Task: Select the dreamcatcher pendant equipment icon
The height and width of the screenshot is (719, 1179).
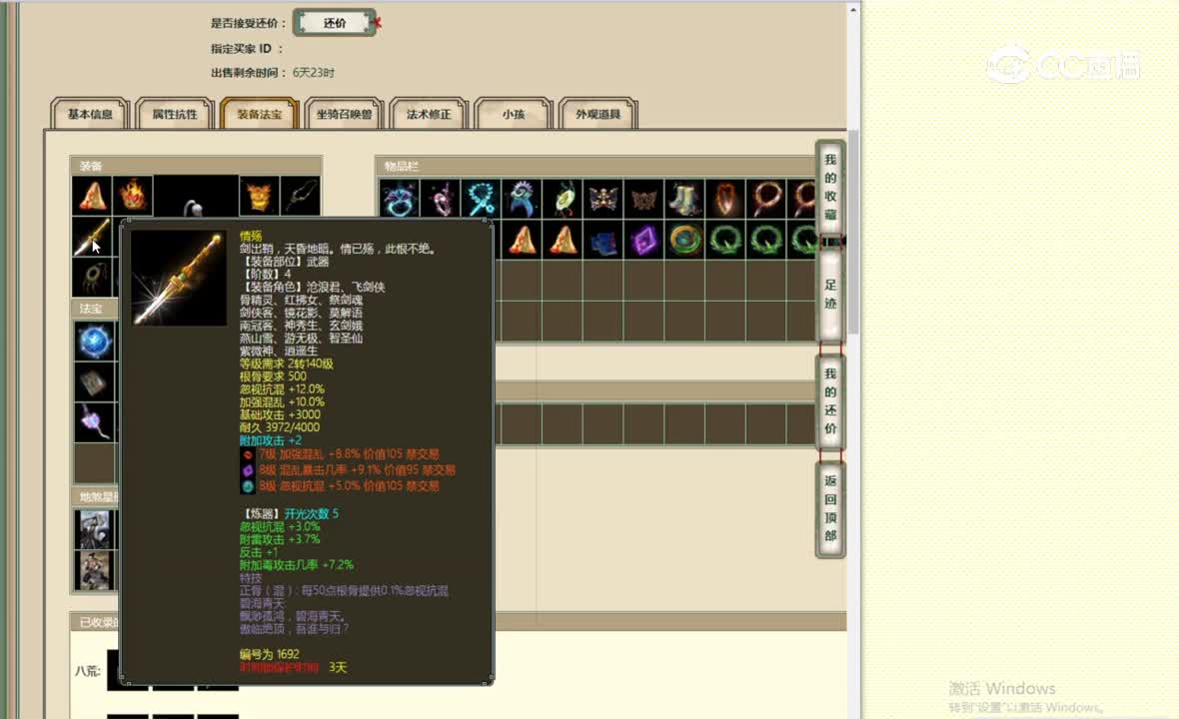Action: (93, 278)
